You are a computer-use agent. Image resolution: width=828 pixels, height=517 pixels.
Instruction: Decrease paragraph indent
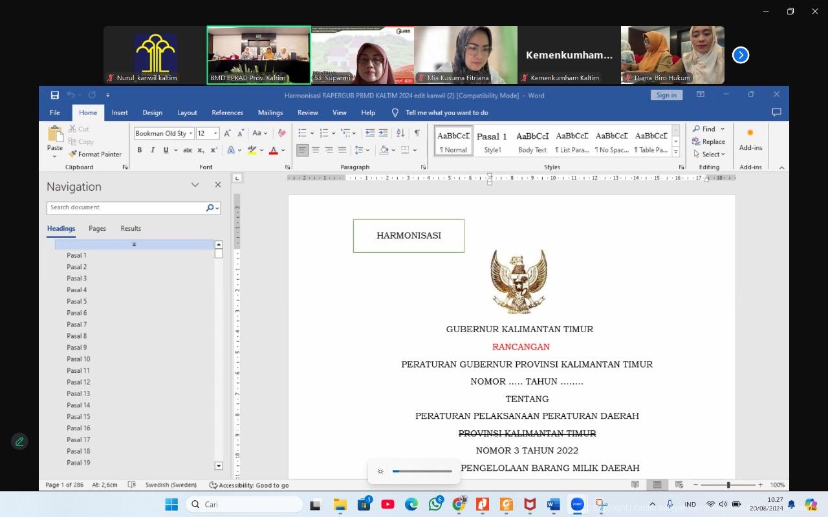pos(369,133)
